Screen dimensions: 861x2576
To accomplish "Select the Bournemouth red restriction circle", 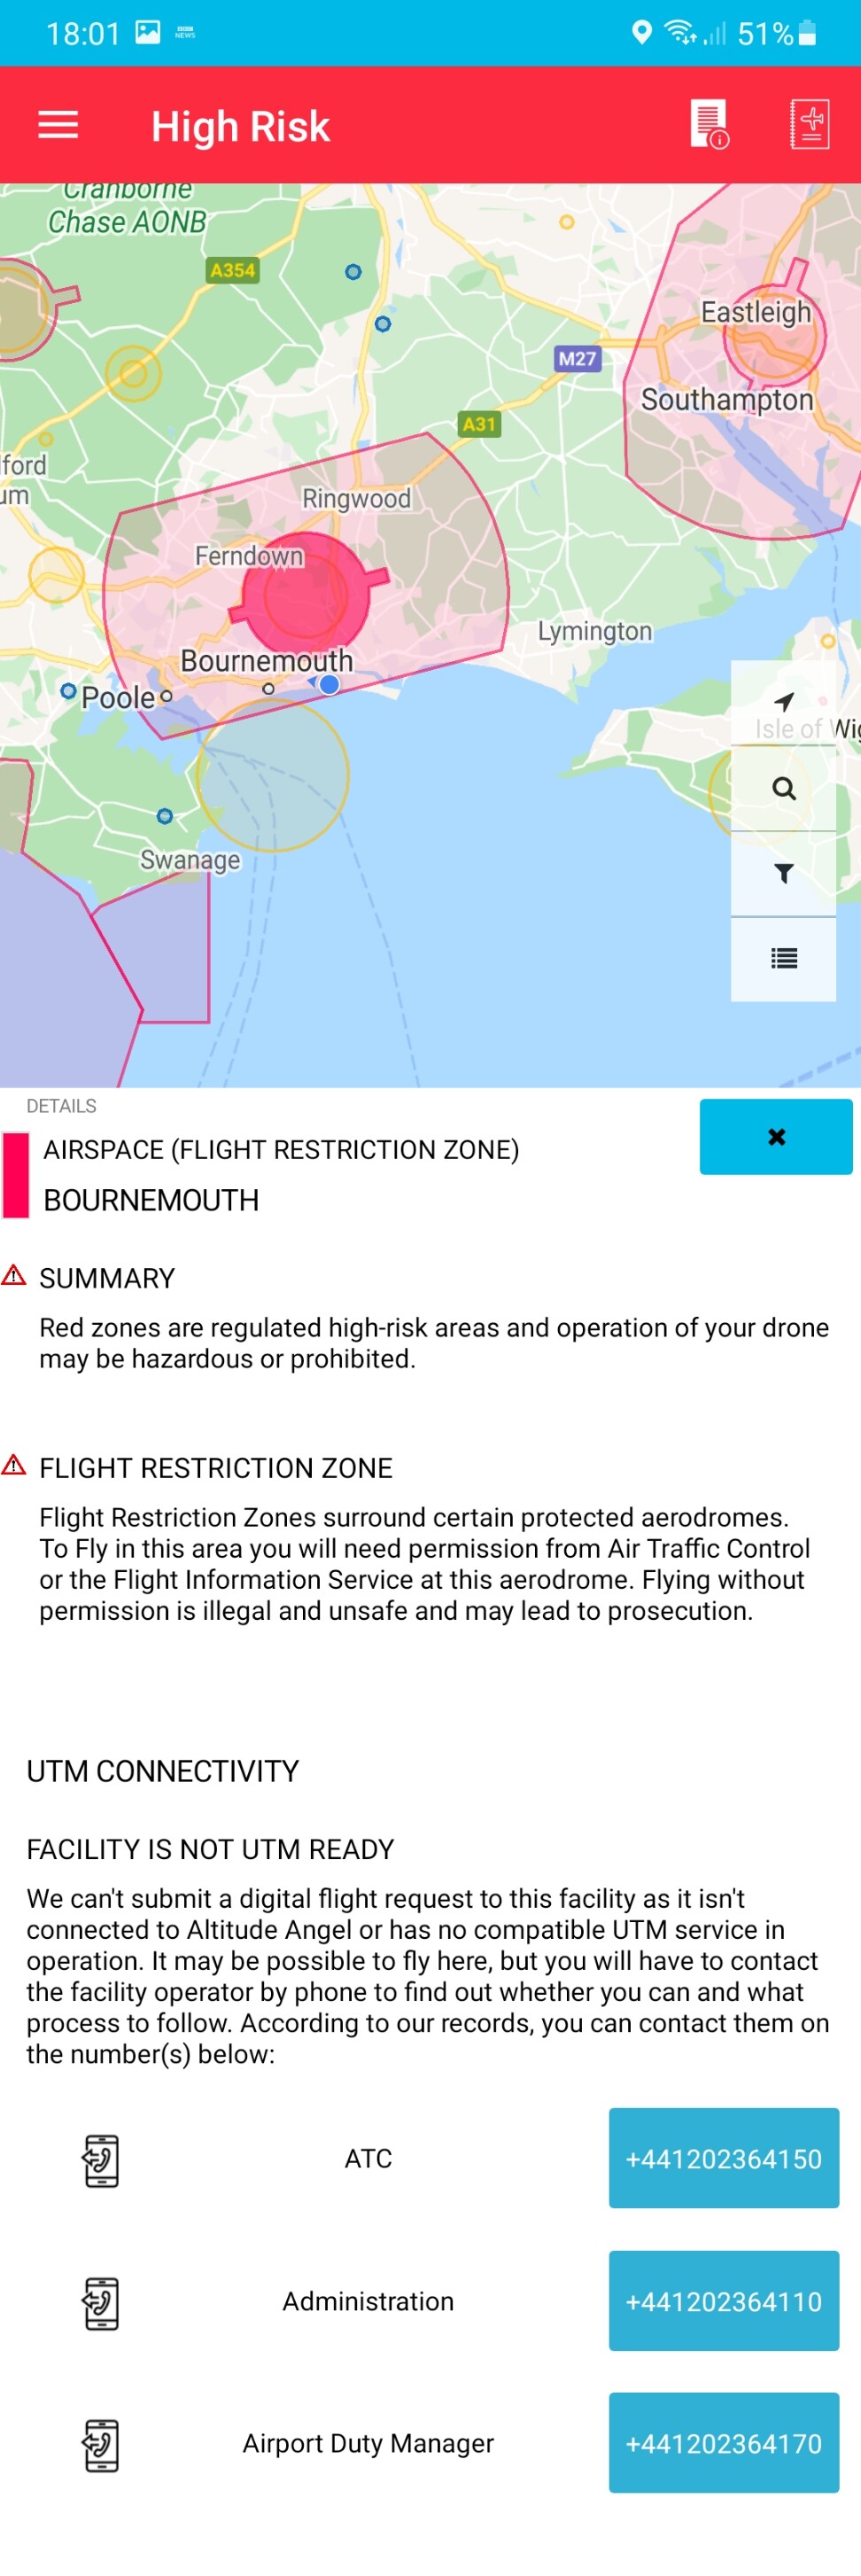I will click(x=306, y=595).
